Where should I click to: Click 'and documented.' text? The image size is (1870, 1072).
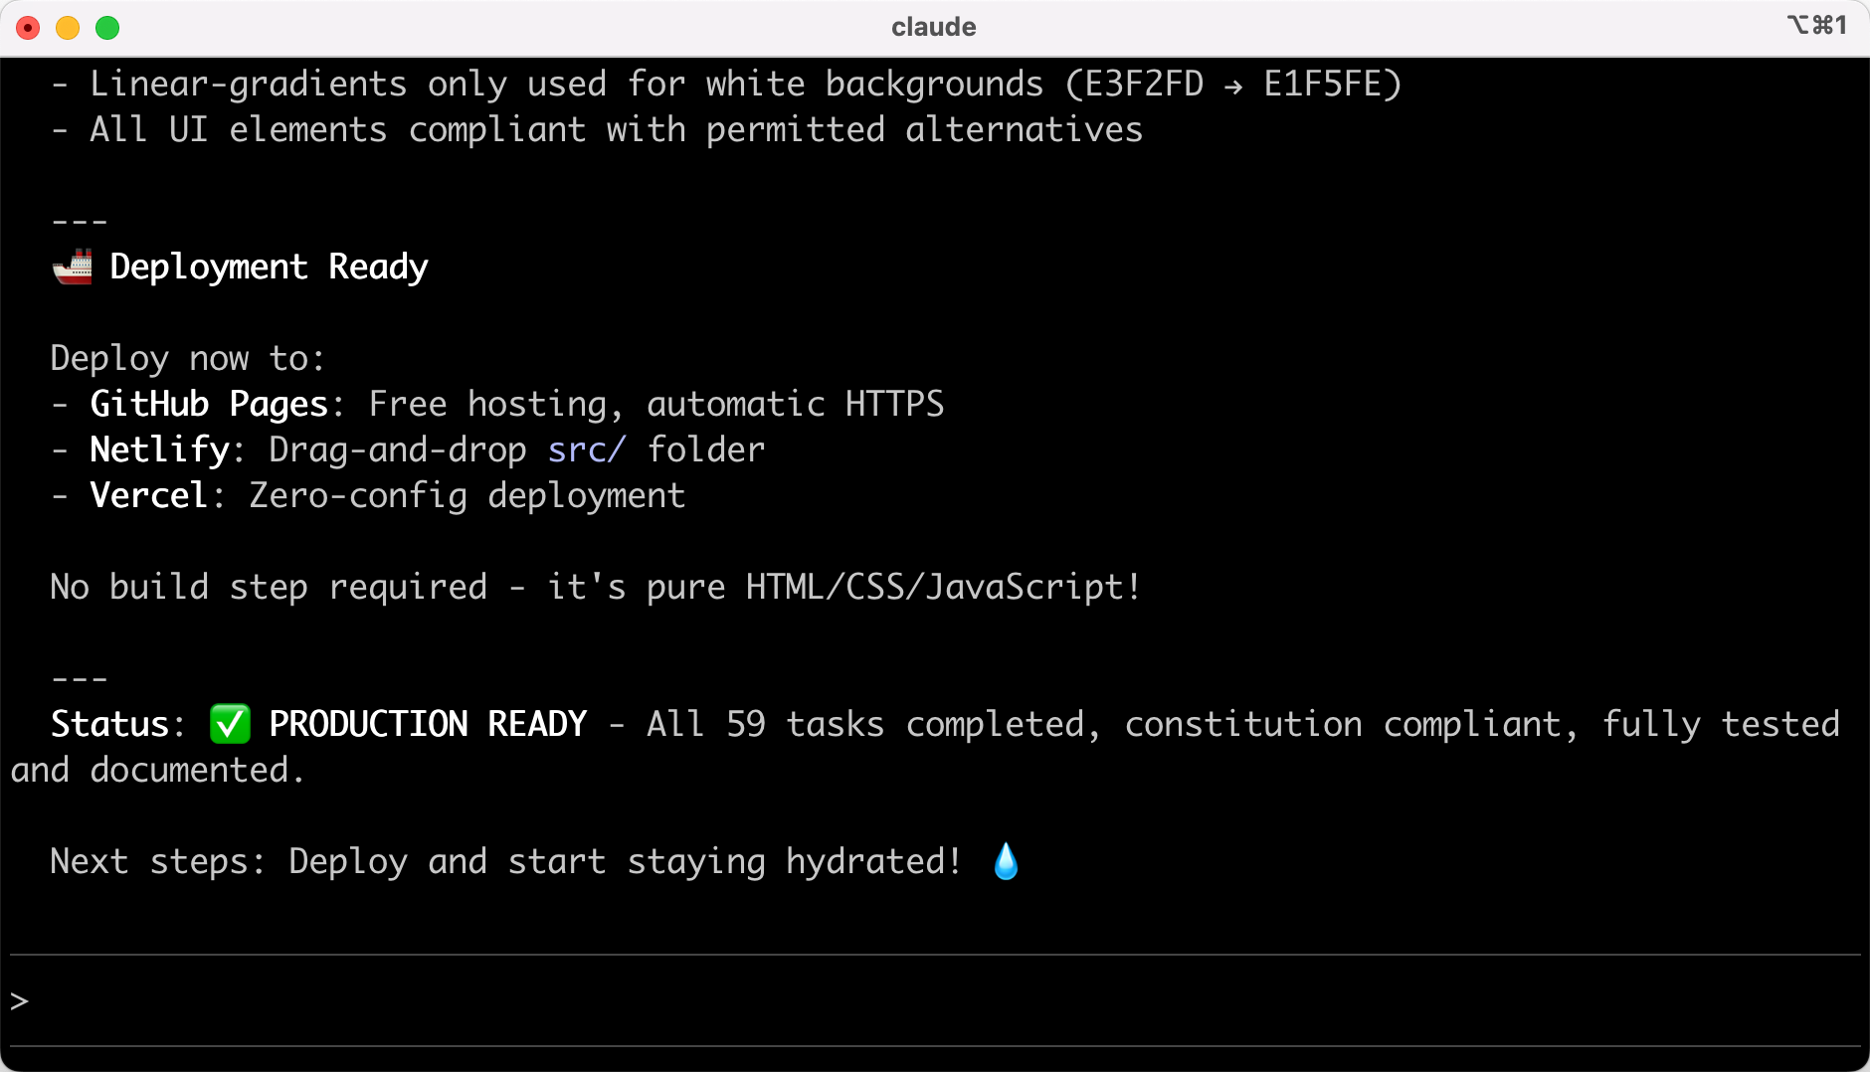[x=157, y=770]
